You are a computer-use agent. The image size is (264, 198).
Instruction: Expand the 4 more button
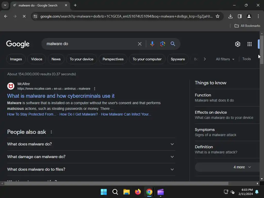[227, 167]
